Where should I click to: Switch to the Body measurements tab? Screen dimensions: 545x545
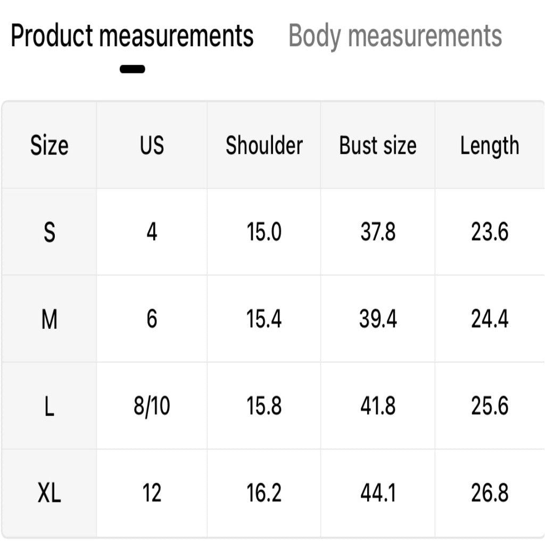(395, 36)
